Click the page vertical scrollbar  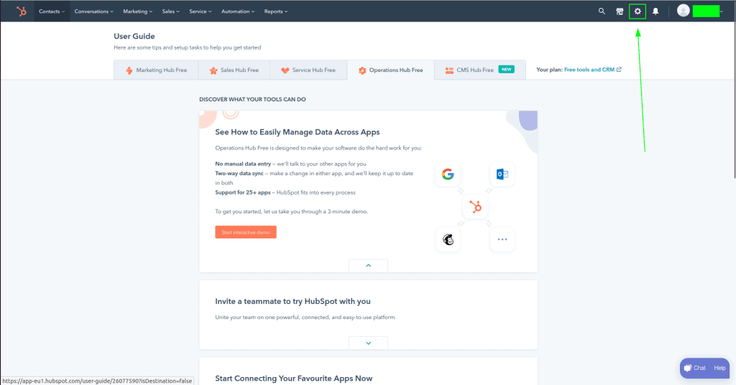pos(734,99)
